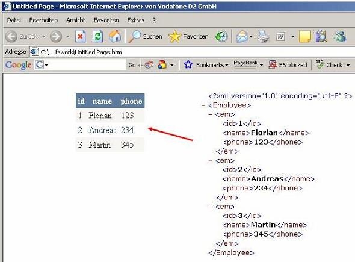Expand the Zurück history dropdown arrow

pyautogui.click(x=43, y=37)
